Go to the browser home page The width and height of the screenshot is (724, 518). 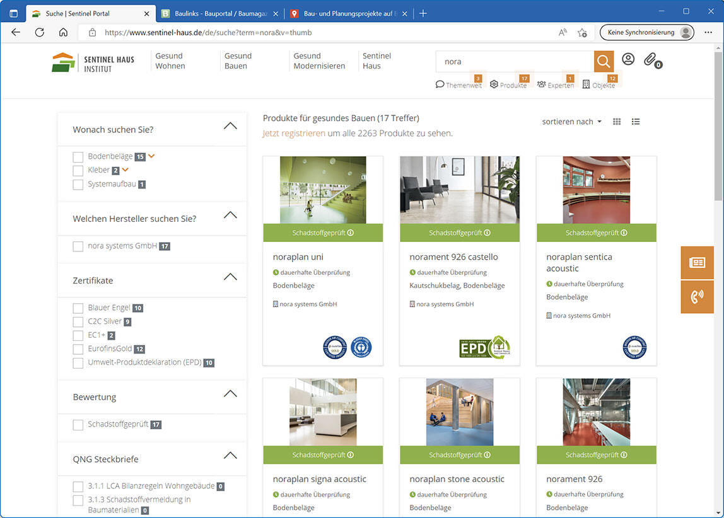point(63,32)
